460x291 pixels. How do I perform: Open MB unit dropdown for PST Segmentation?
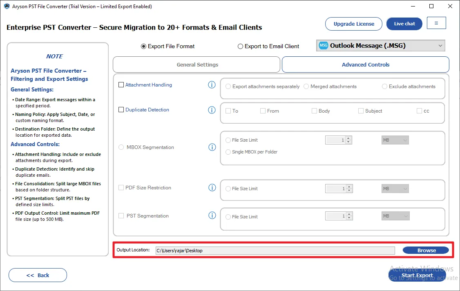(x=395, y=216)
